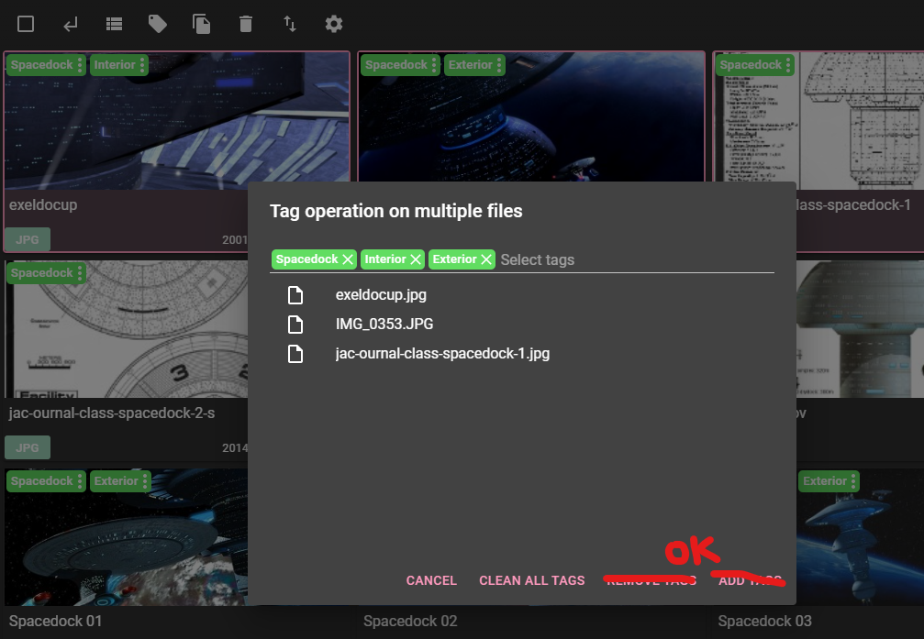
Task: Open Interior tag options on exeldocup thumbnail
Action: click(x=143, y=65)
